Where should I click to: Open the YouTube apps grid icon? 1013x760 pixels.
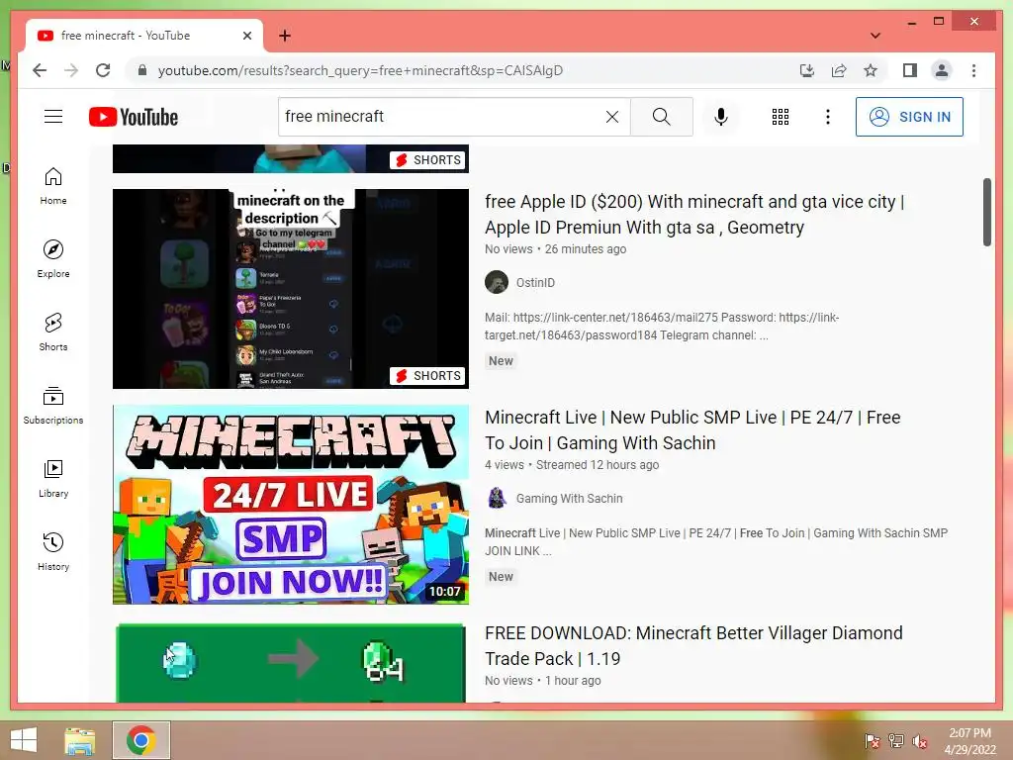781,117
